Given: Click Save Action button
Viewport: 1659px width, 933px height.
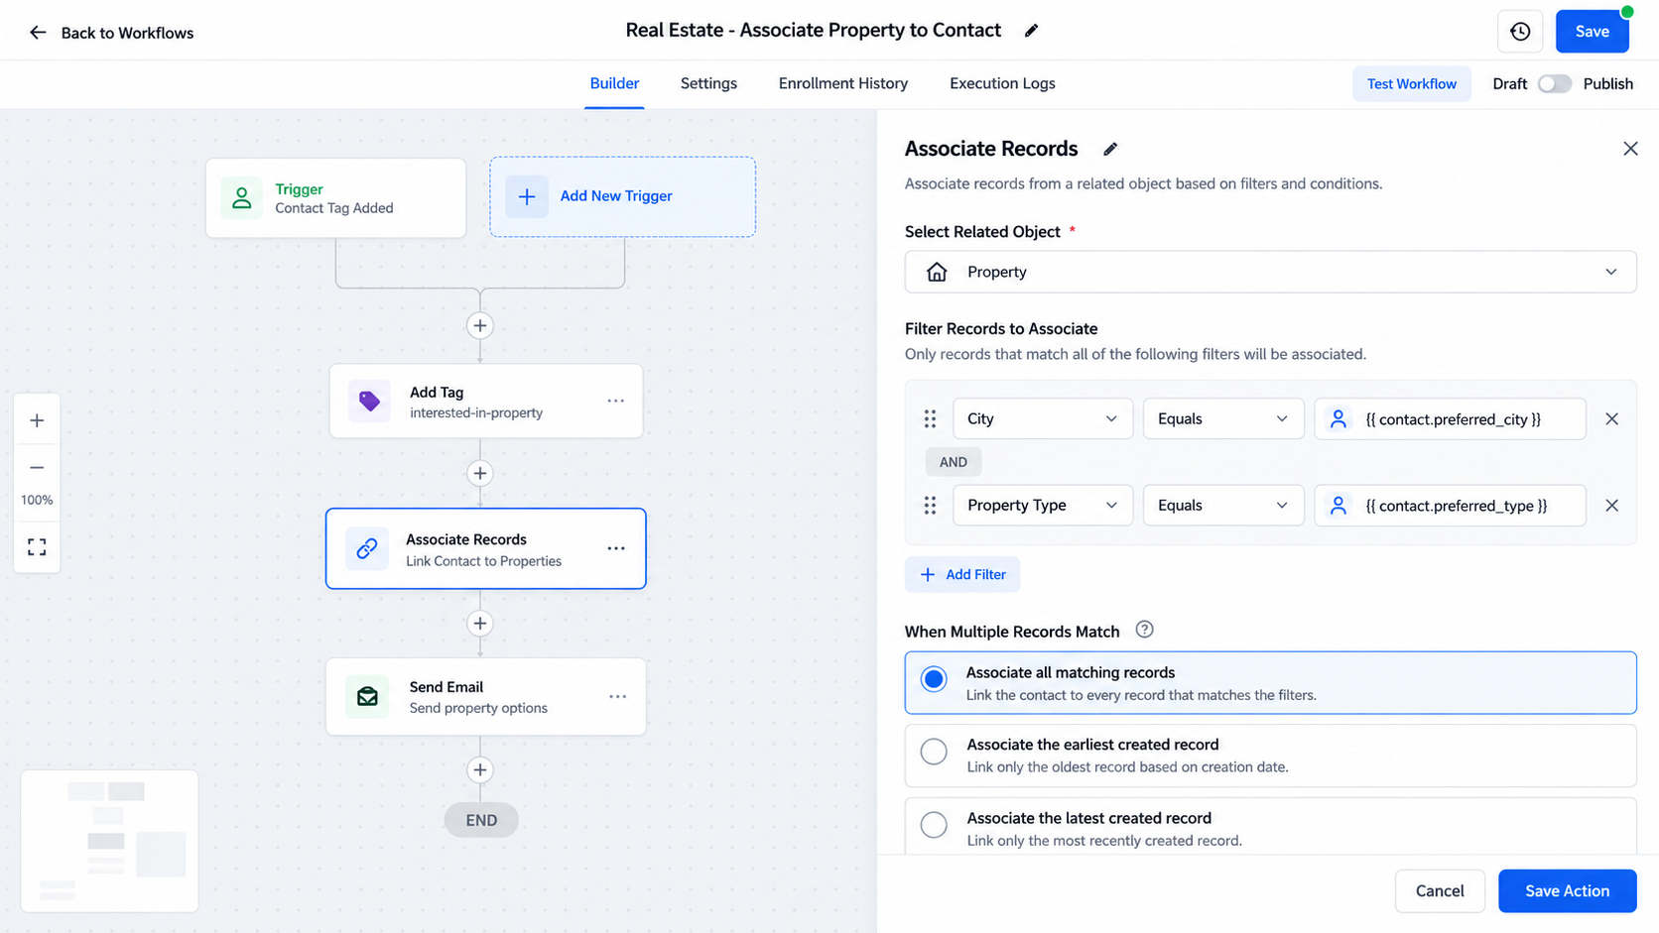Looking at the screenshot, I should (1567, 890).
